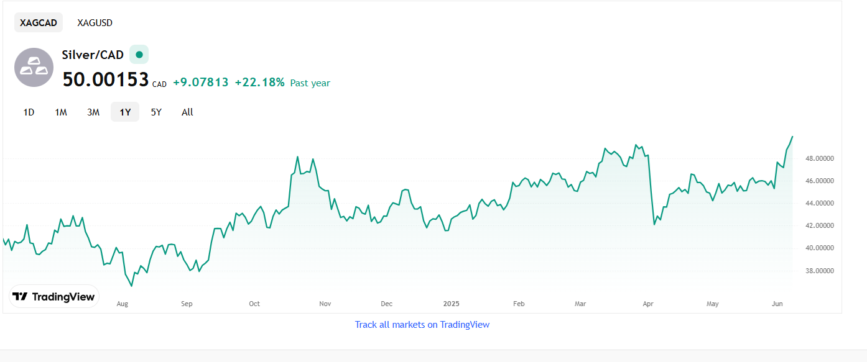This screenshot has height=362, width=867.
Task: Choose the 1M time range
Action: coord(61,112)
